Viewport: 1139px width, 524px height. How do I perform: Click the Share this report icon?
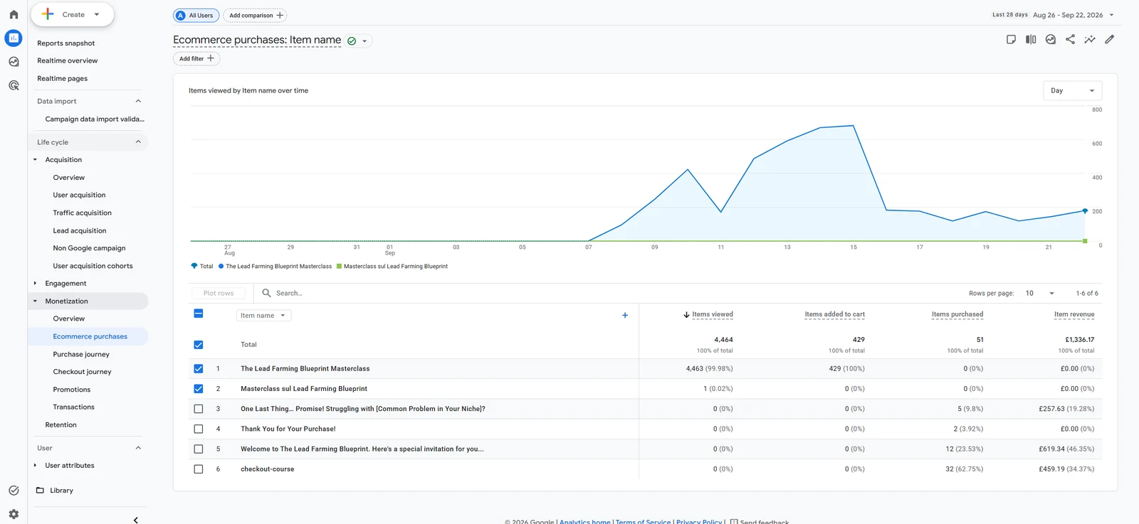[1070, 40]
